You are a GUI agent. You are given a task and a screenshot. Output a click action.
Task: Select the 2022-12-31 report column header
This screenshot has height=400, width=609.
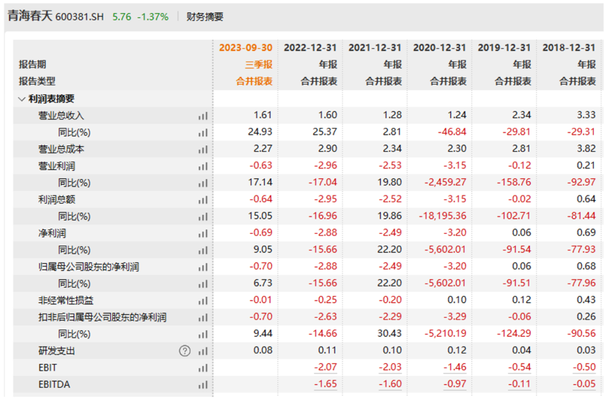pyautogui.click(x=310, y=48)
